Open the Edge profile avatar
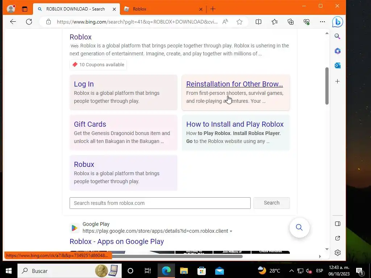 pyautogui.click(x=11, y=9)
